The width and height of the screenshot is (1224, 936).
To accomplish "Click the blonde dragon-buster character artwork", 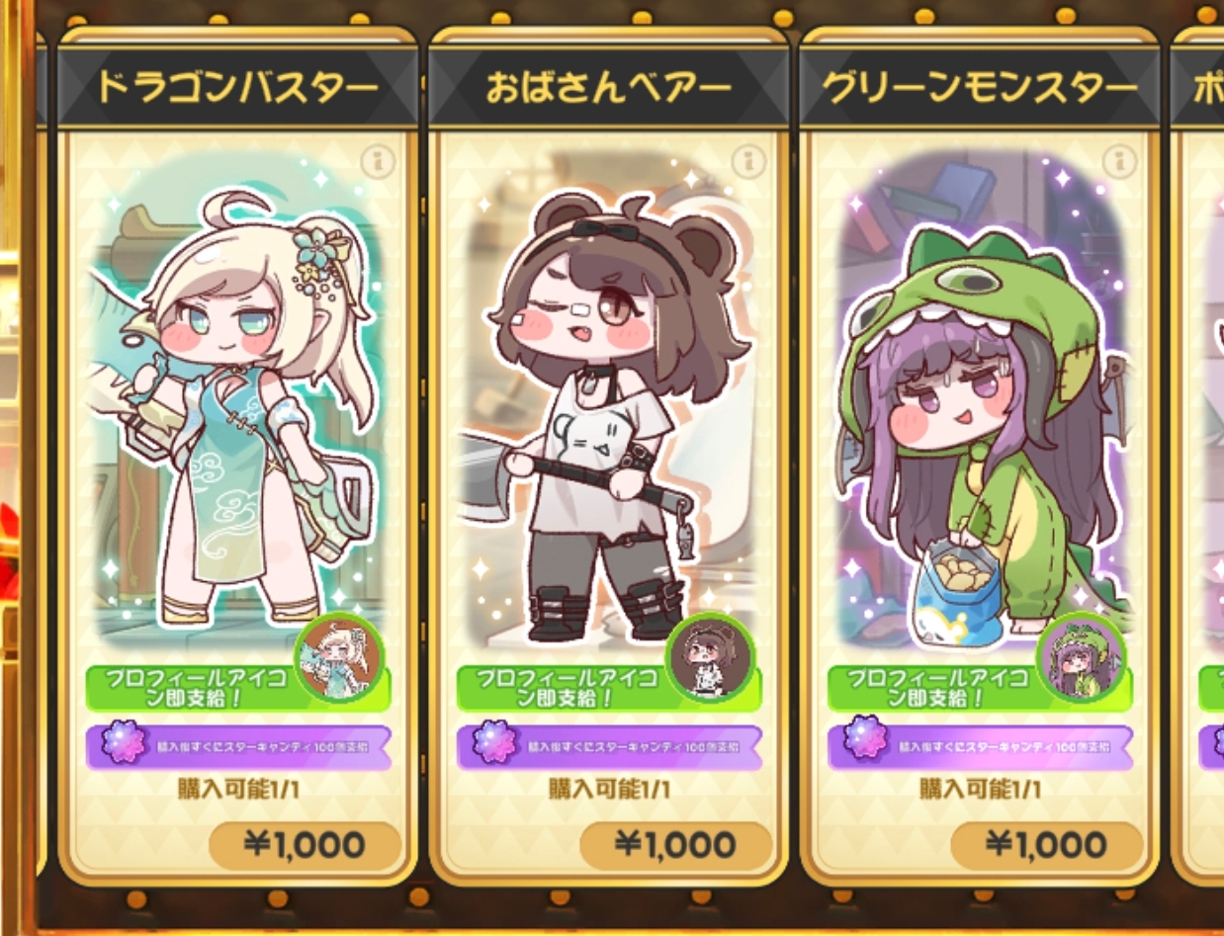I will tap(237, 405).
